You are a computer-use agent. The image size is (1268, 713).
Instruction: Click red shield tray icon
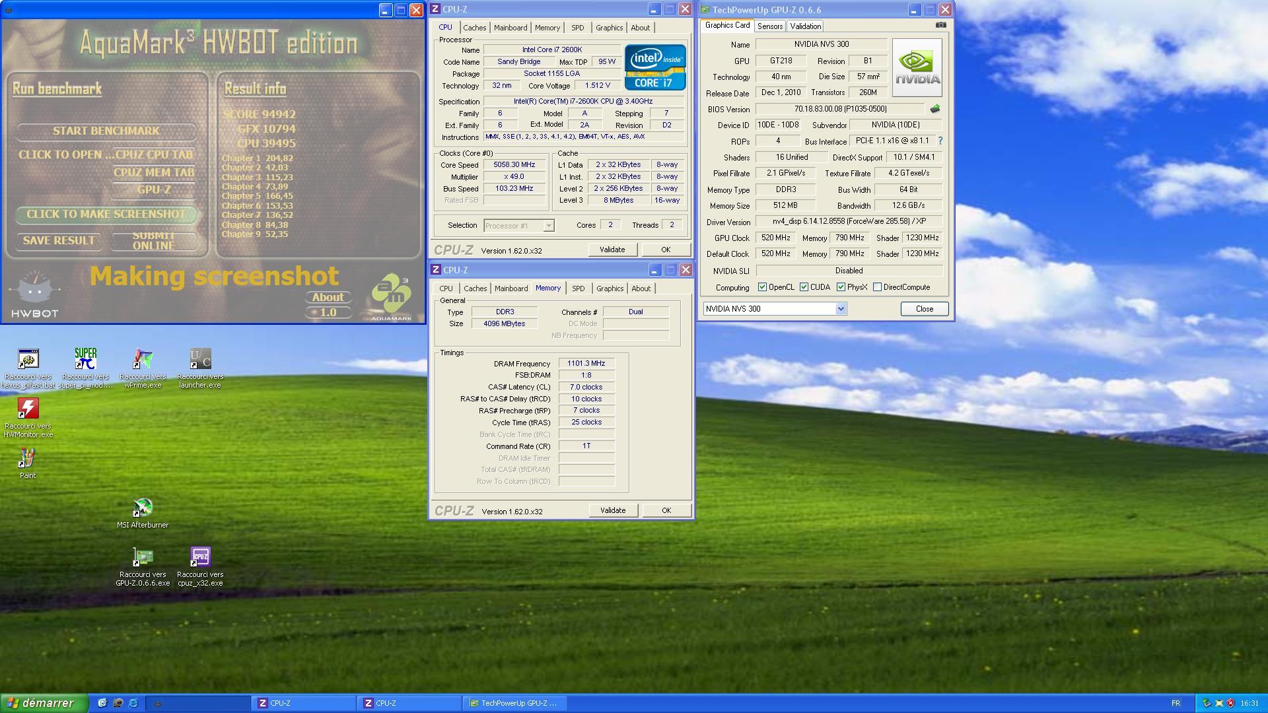tap(1230, 703)
